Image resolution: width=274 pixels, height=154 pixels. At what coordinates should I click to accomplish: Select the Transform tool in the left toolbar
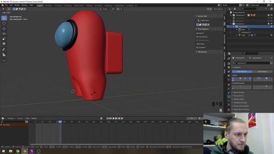click(x=4, y=44)
